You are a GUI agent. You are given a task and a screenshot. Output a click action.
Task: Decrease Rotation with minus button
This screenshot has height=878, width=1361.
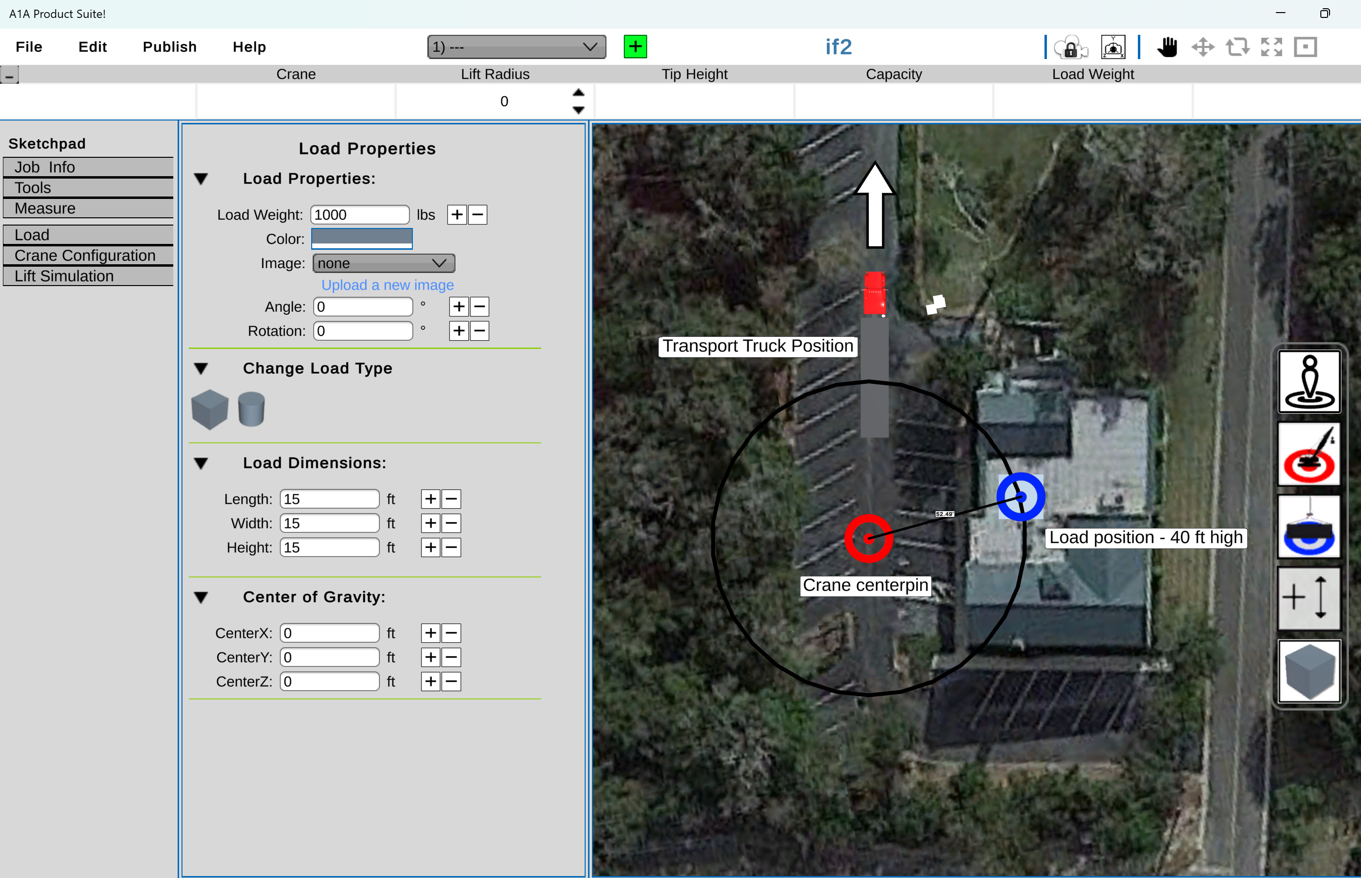click(479, 331)
